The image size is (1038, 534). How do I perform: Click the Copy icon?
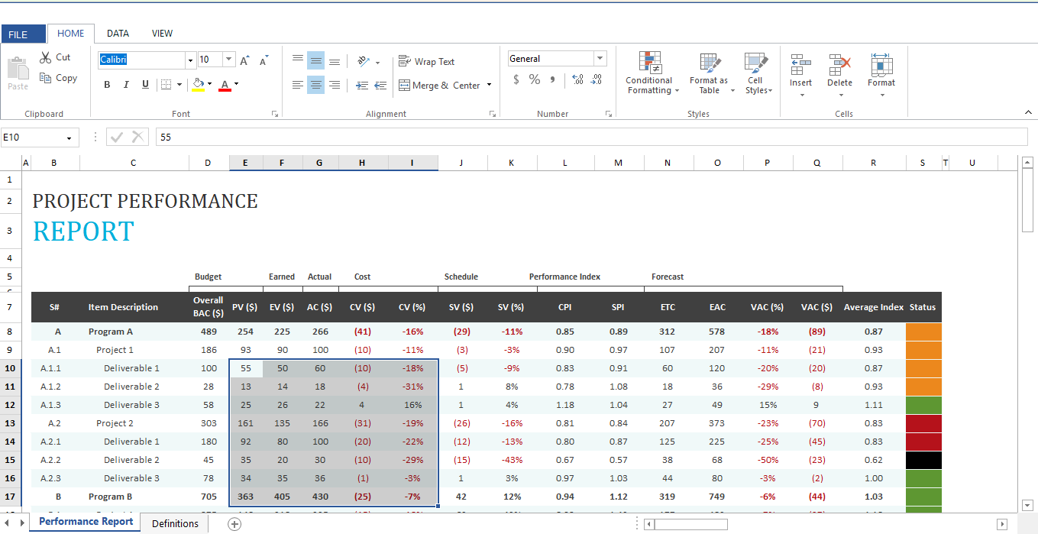click(x=45, y=78)
